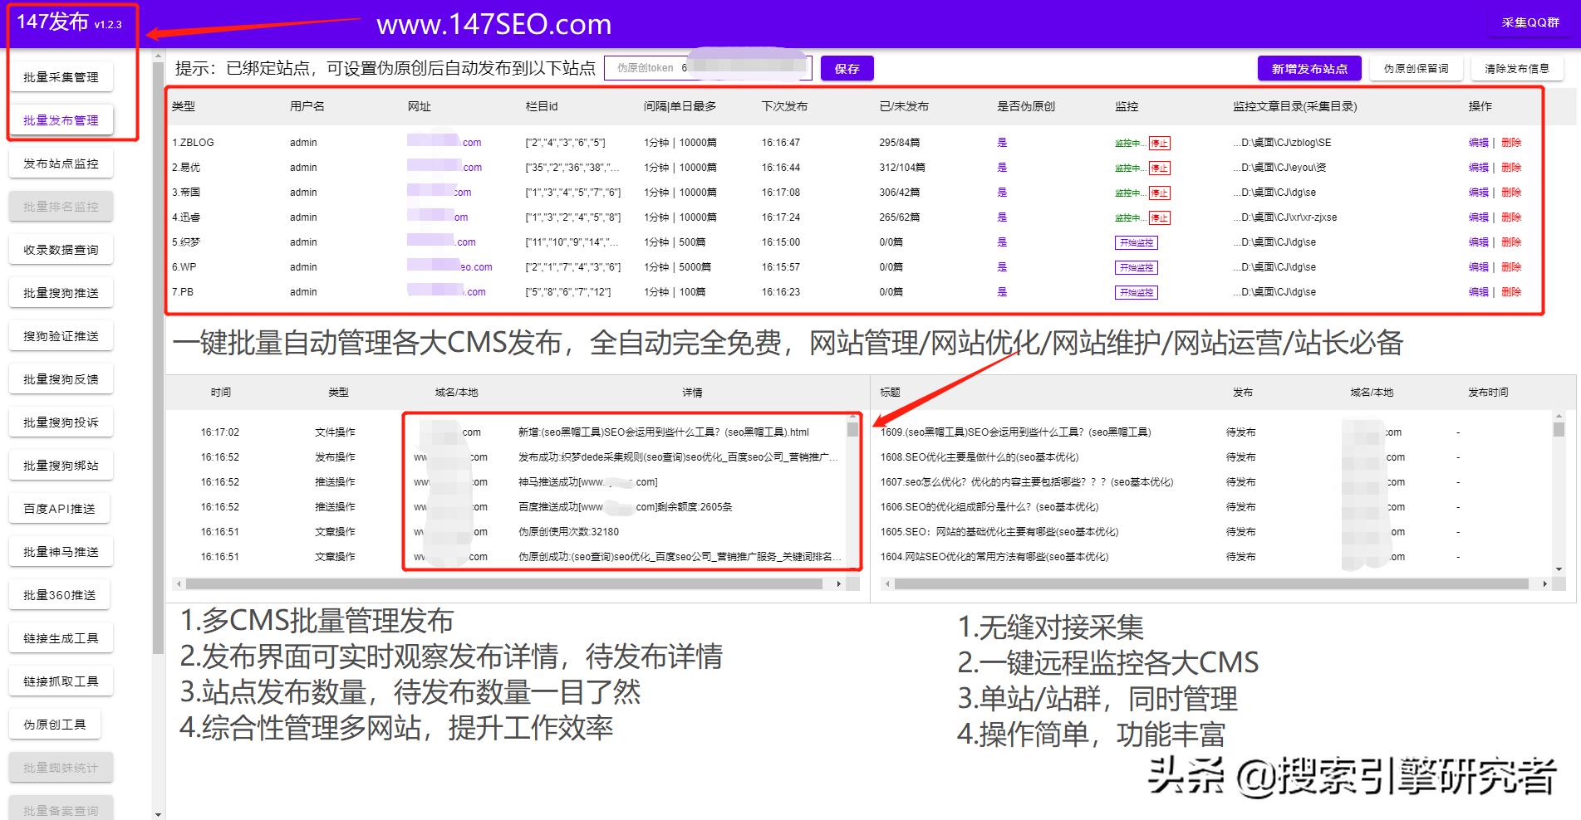The width and height of the screenshot is (1581, 820).
Task: Open 发布站点监控 panel
Action: click(x=61, y=163)
